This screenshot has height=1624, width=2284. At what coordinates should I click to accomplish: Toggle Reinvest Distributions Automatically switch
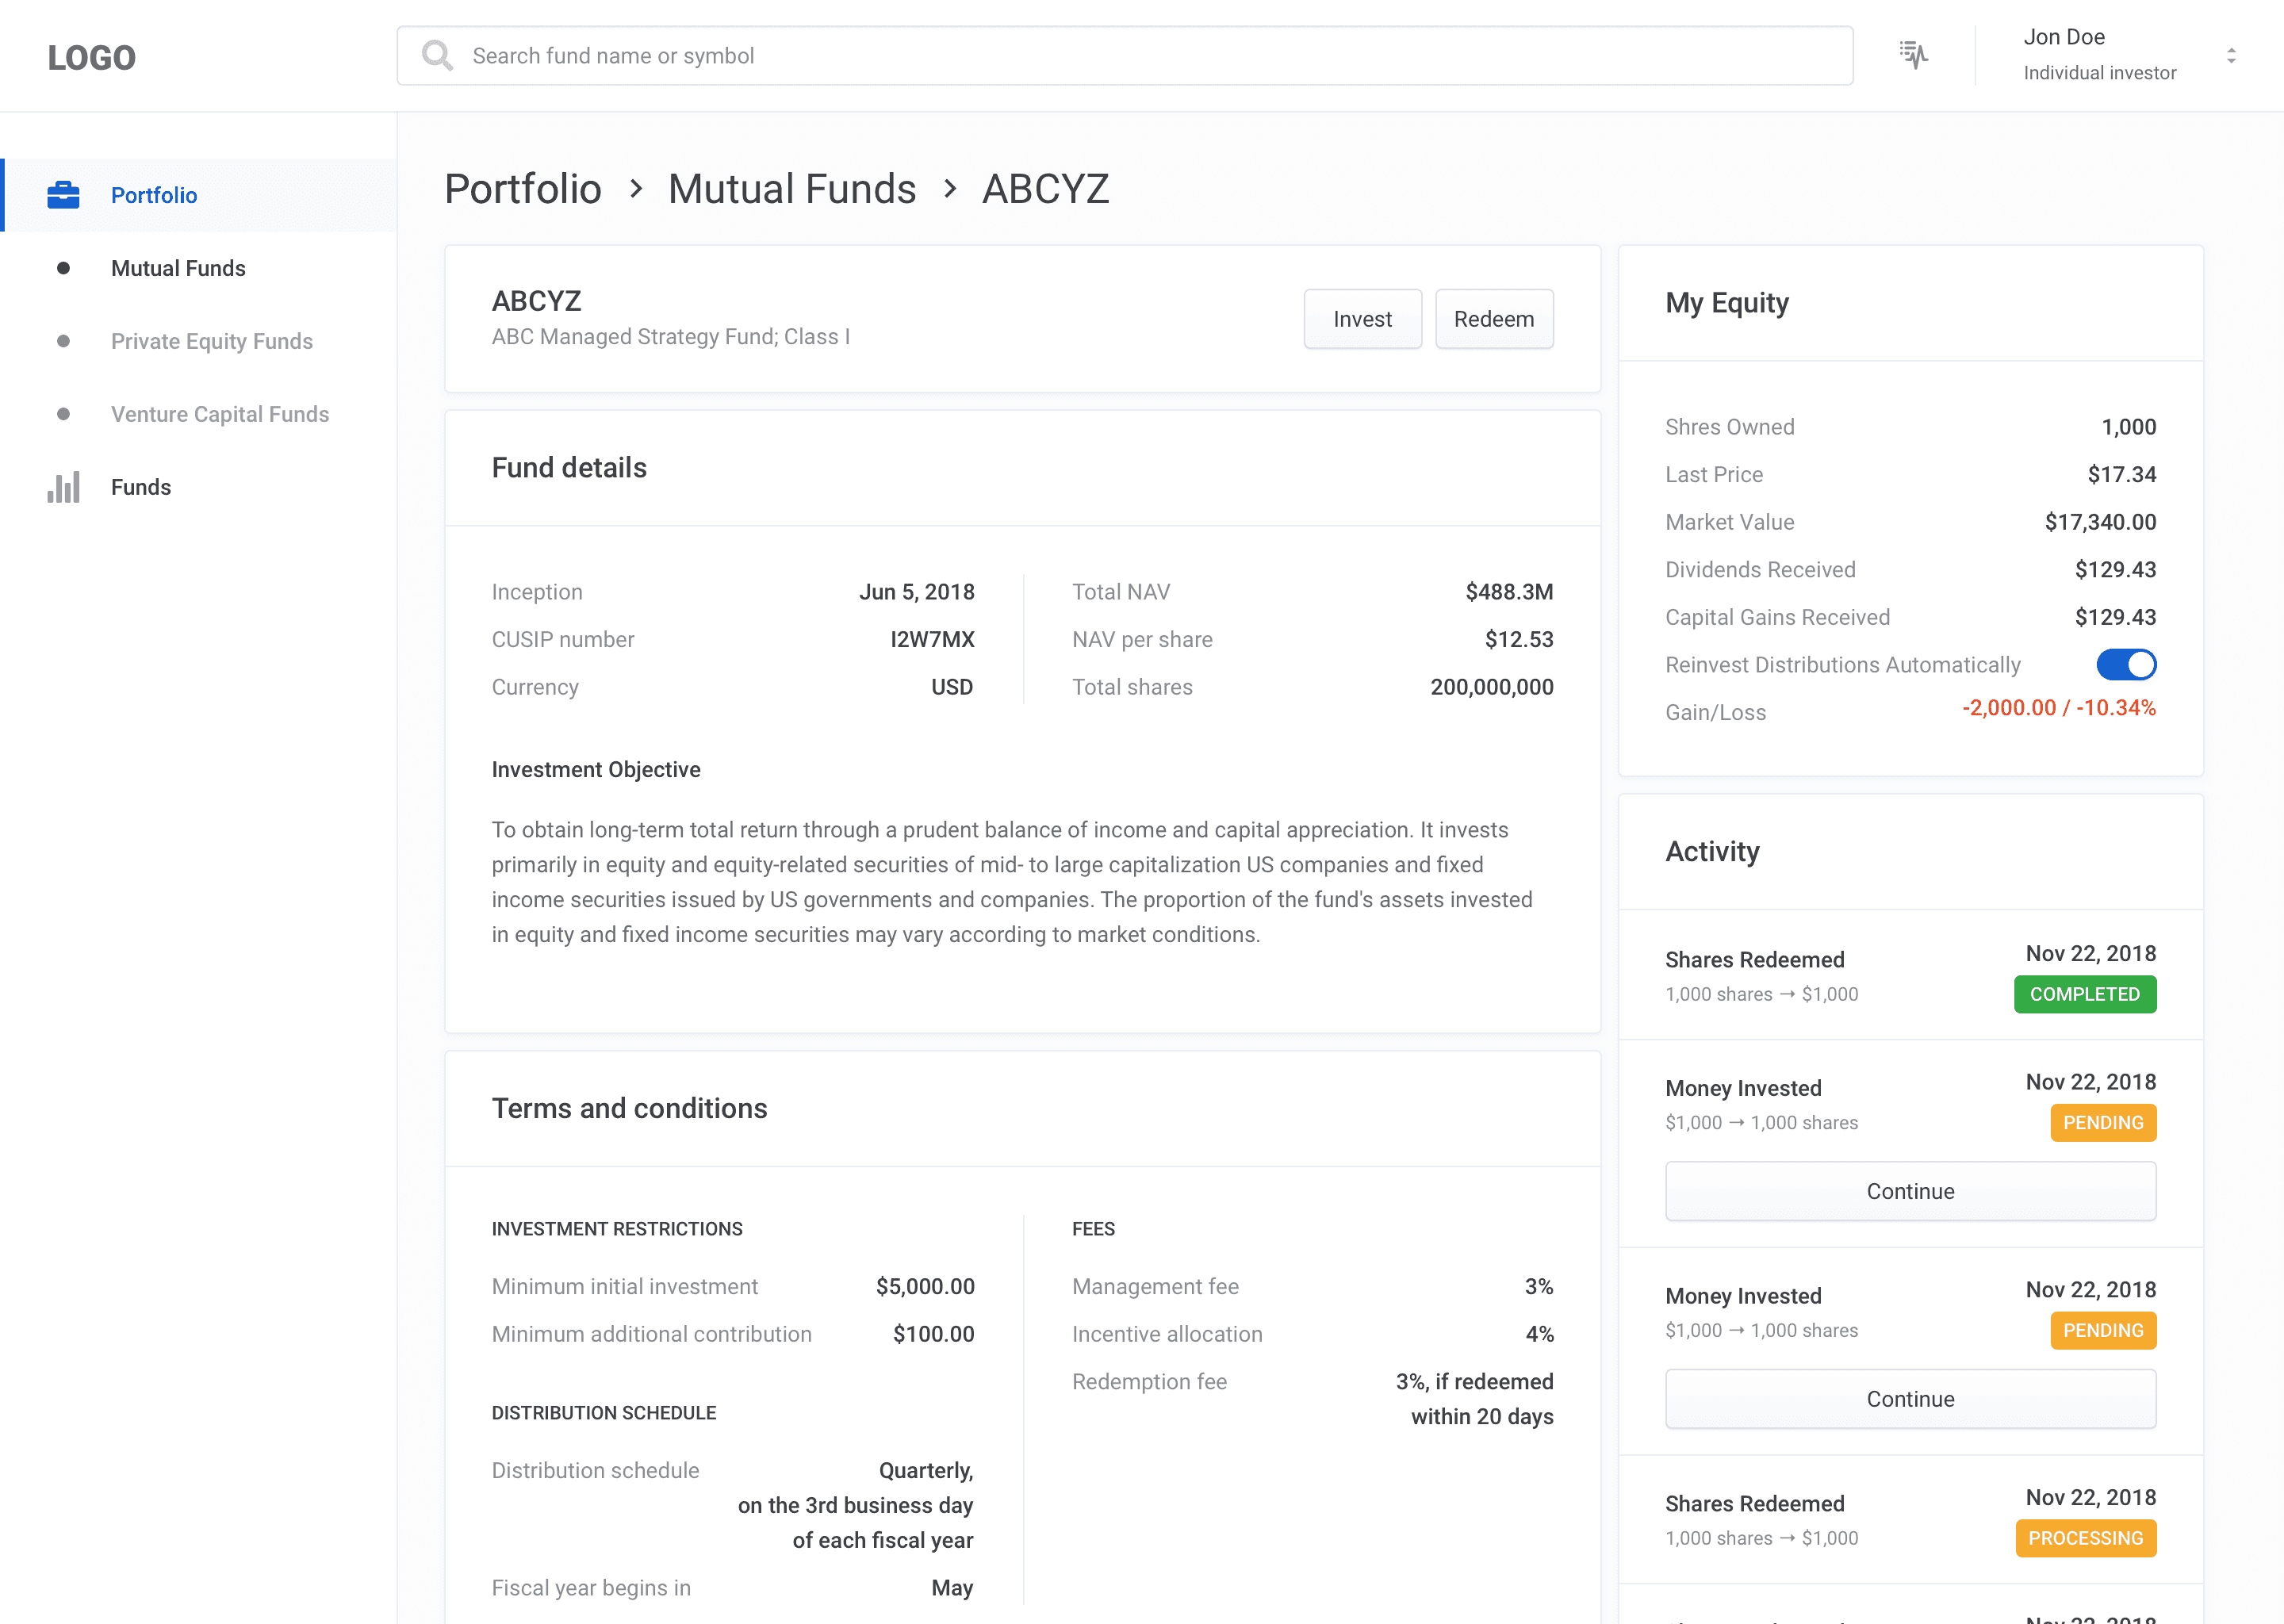2126,665
